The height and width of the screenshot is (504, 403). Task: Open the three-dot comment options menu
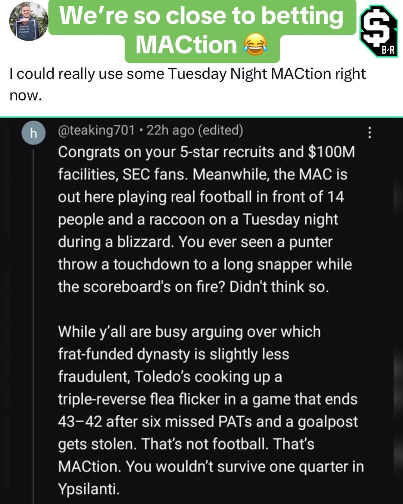(369, 133)
